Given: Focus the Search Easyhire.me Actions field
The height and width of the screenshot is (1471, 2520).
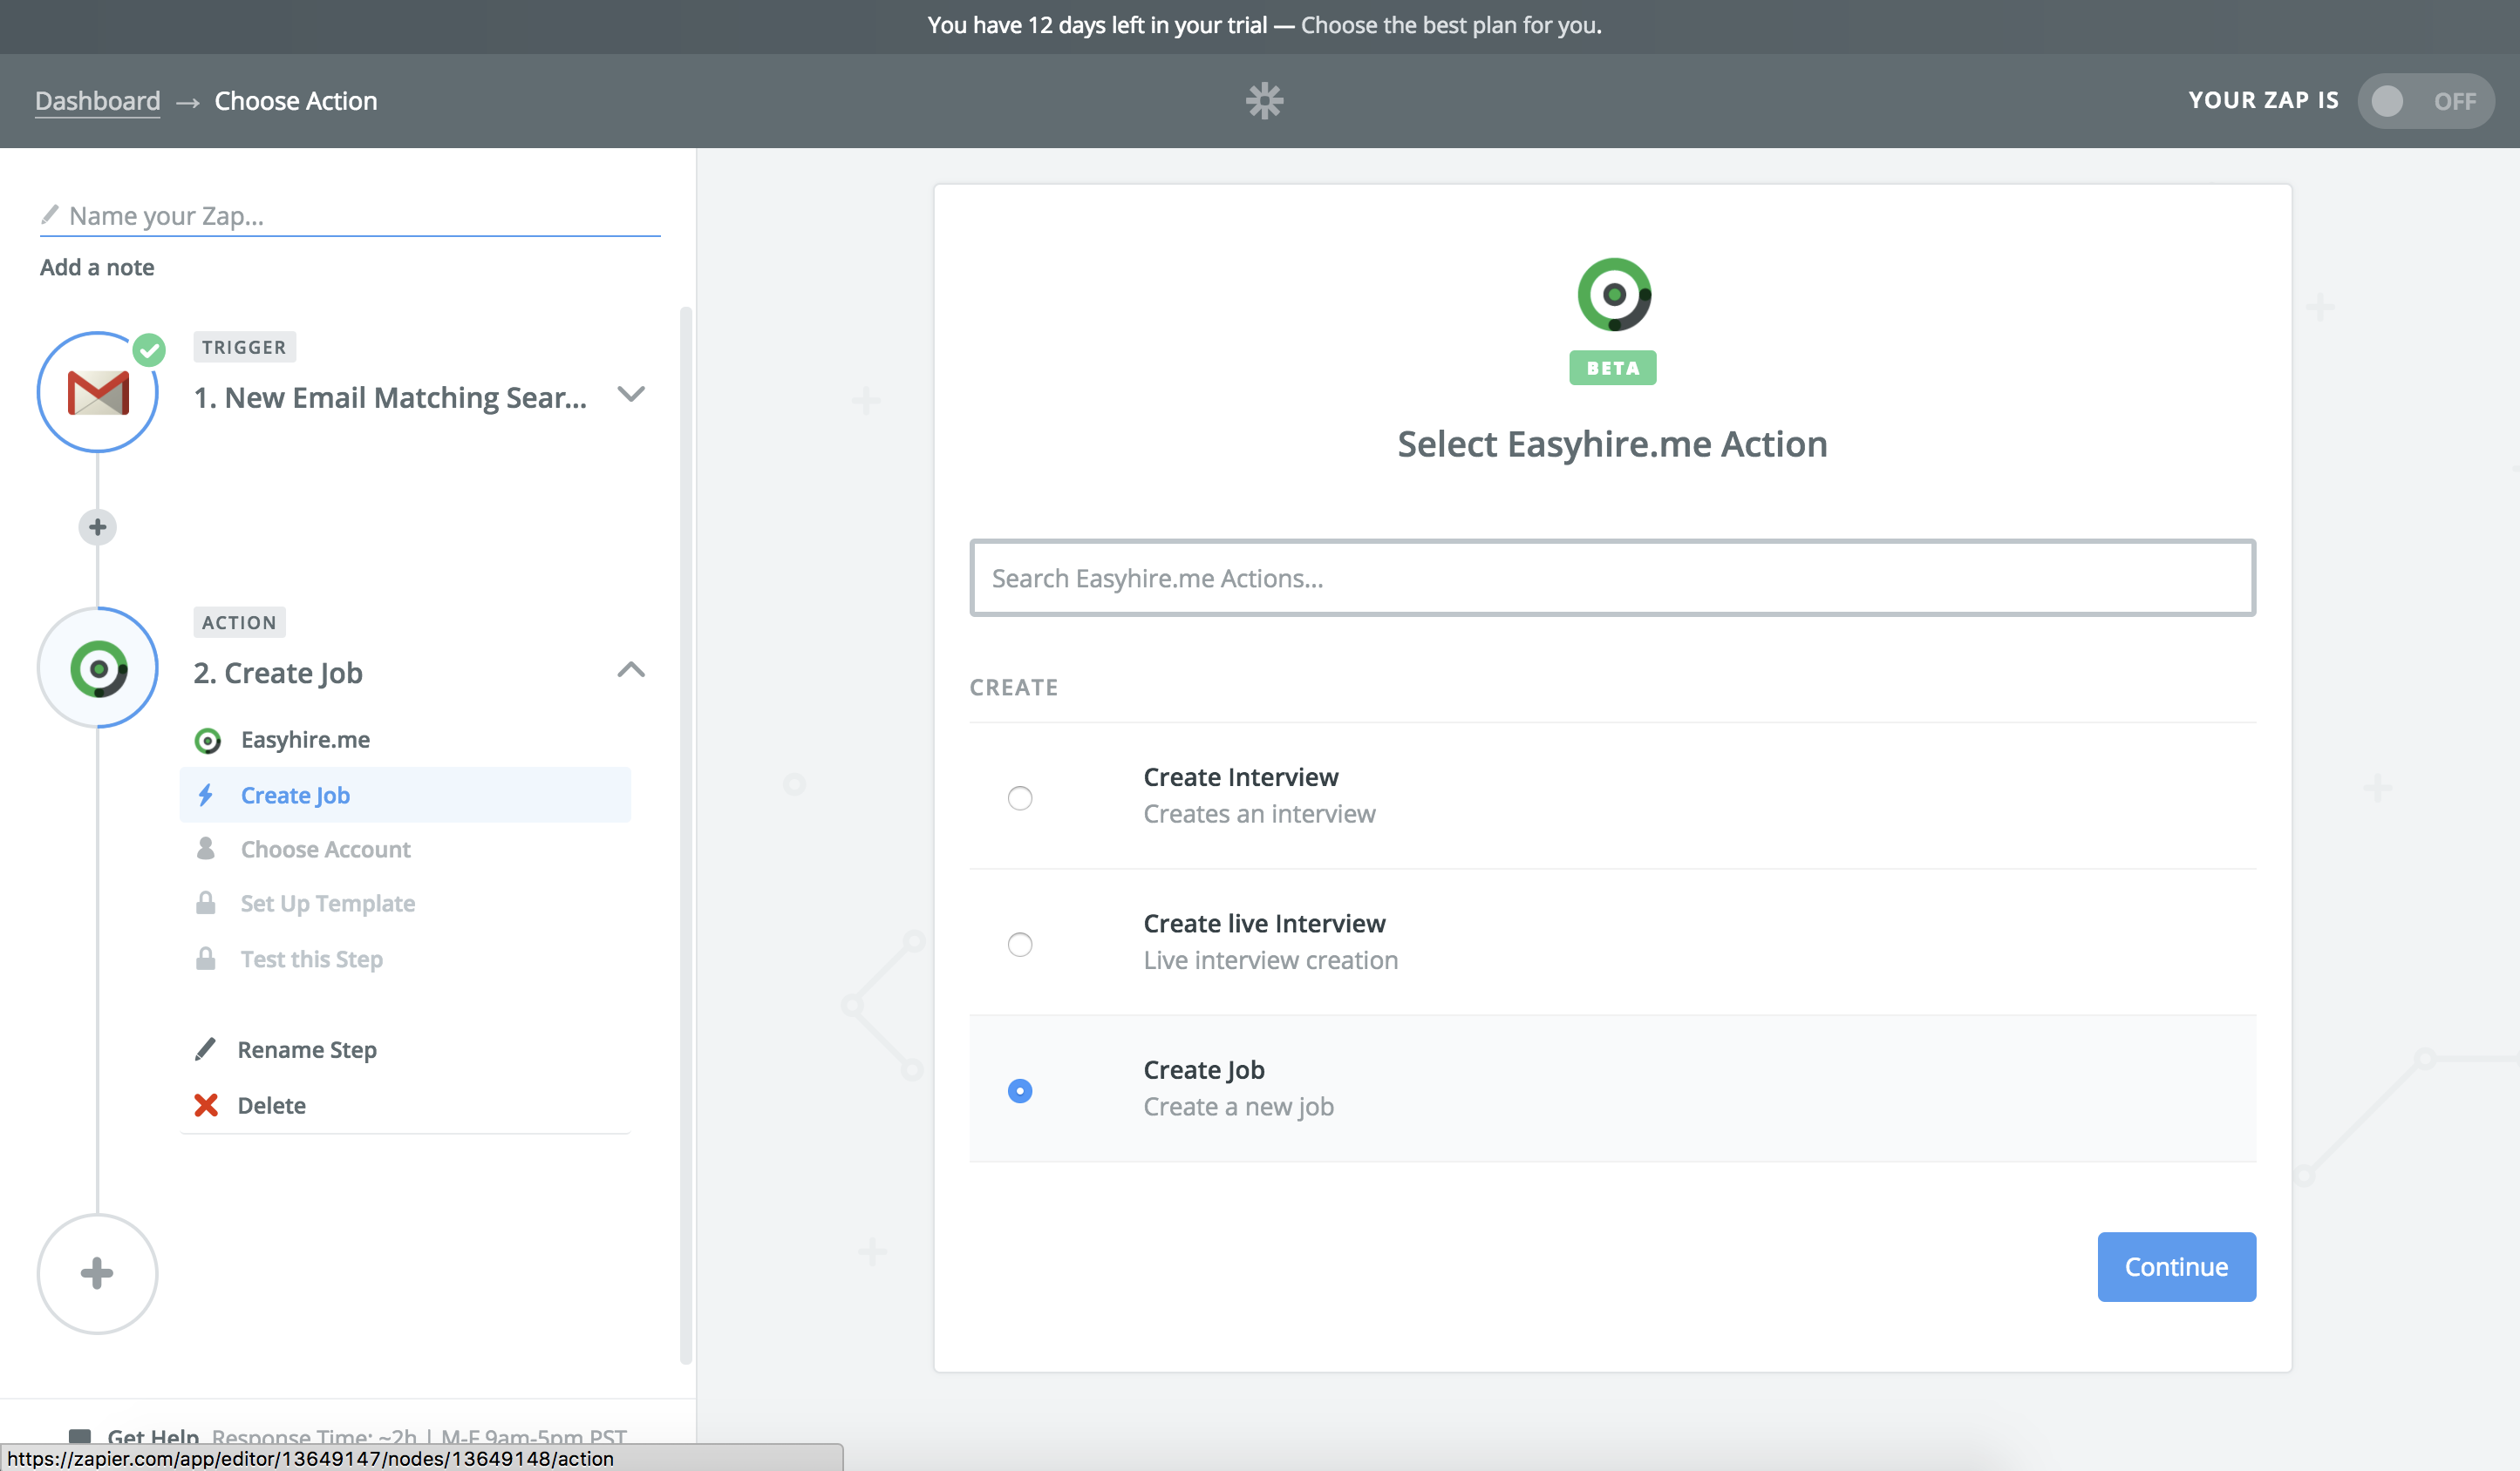Looking at the screenshot, I should 1612,578.
